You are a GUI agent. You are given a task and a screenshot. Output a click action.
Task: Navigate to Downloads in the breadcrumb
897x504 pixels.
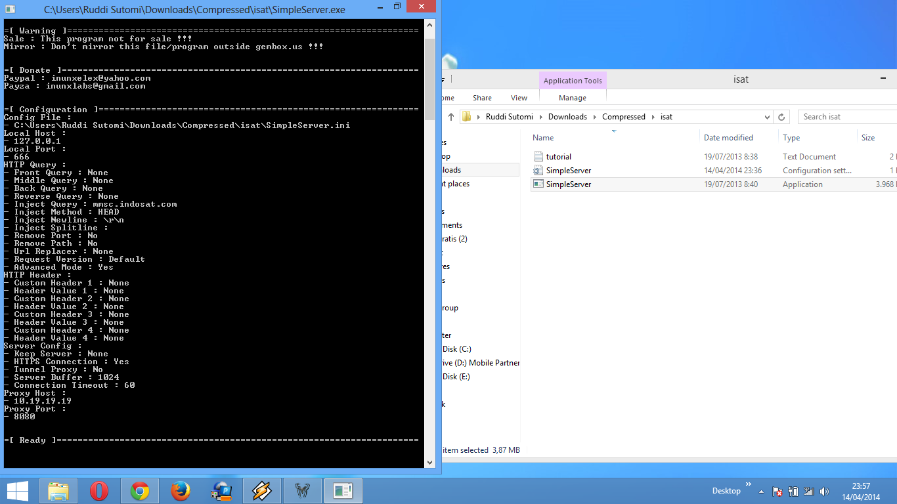tap(567, 117)
